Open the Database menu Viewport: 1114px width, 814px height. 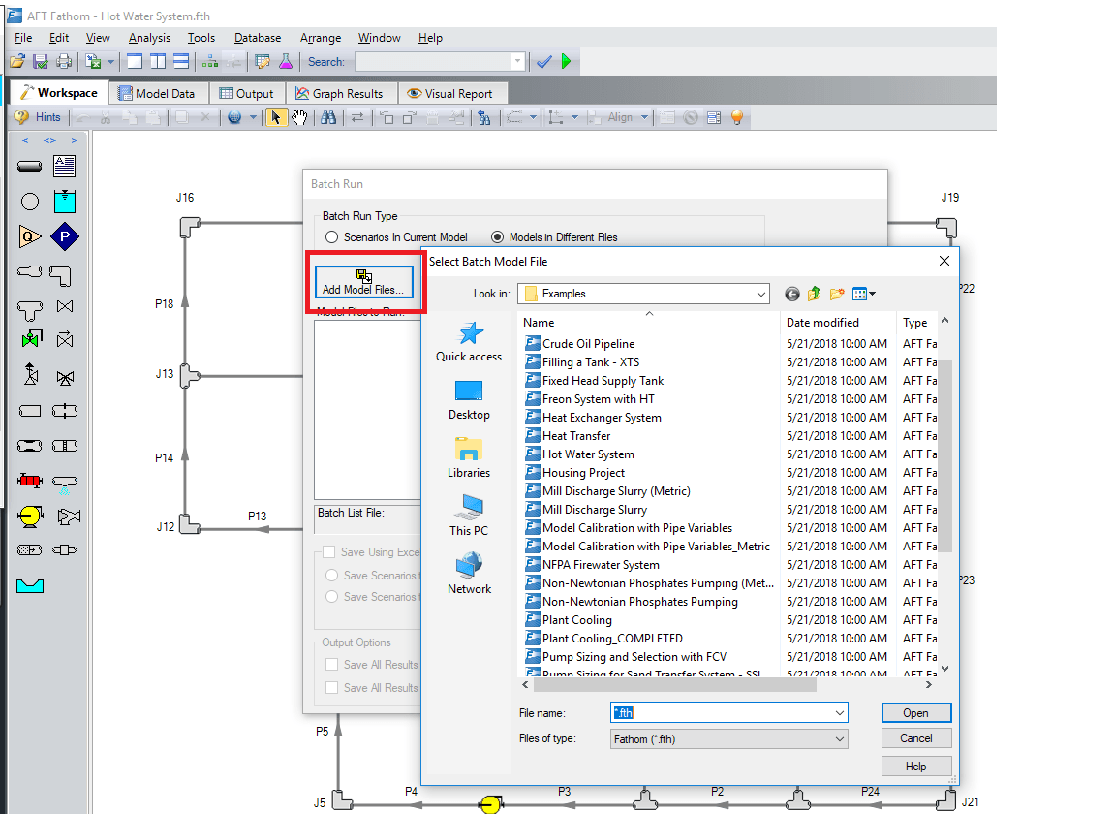(257, 38)
